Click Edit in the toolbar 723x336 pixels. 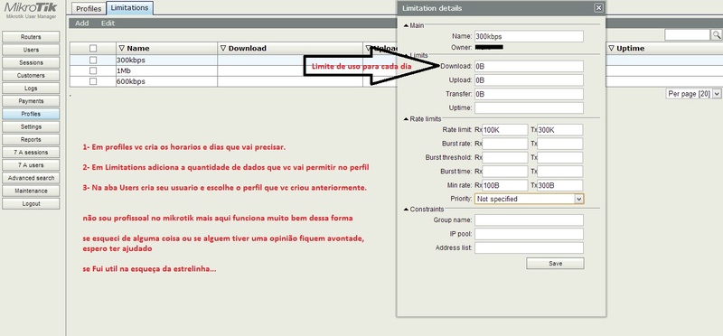click(108, 23)
